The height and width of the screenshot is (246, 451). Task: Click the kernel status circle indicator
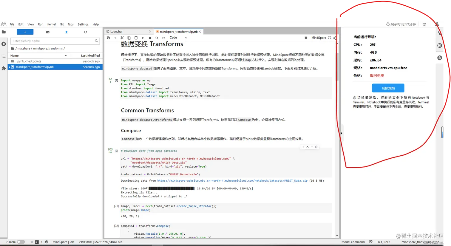pyautogui.click(x=330, y=38)
